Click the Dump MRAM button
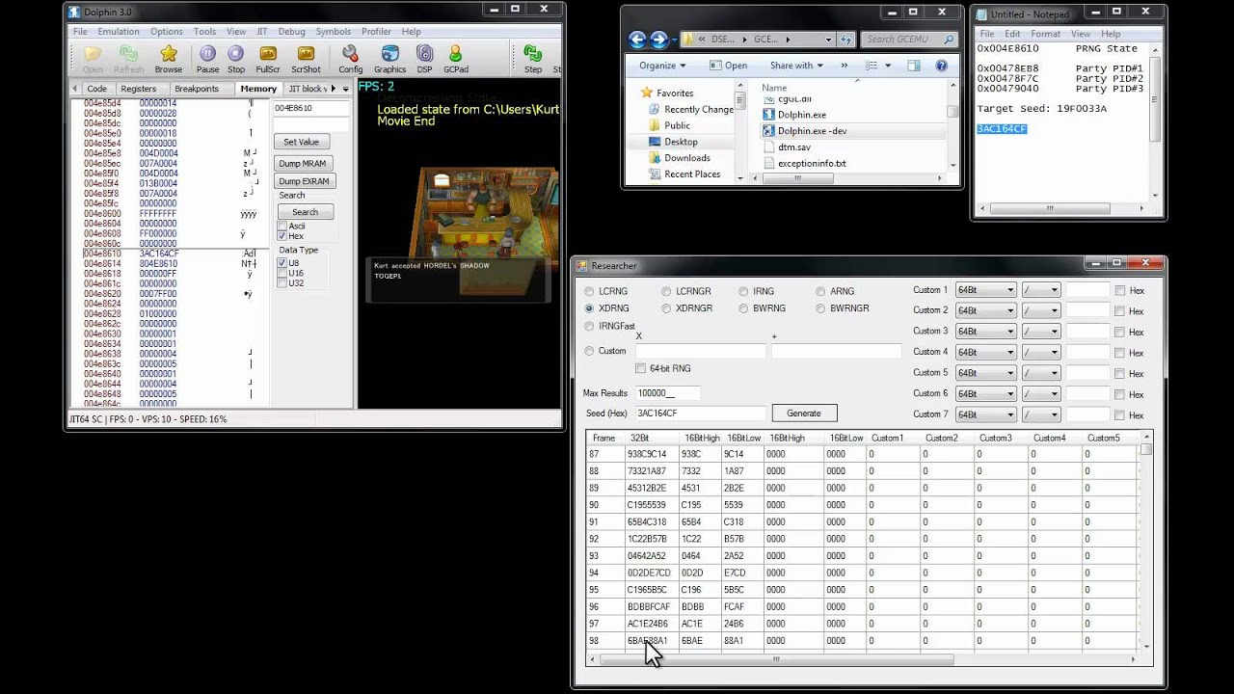The image size is (1234, 694). tap(303, 164)
